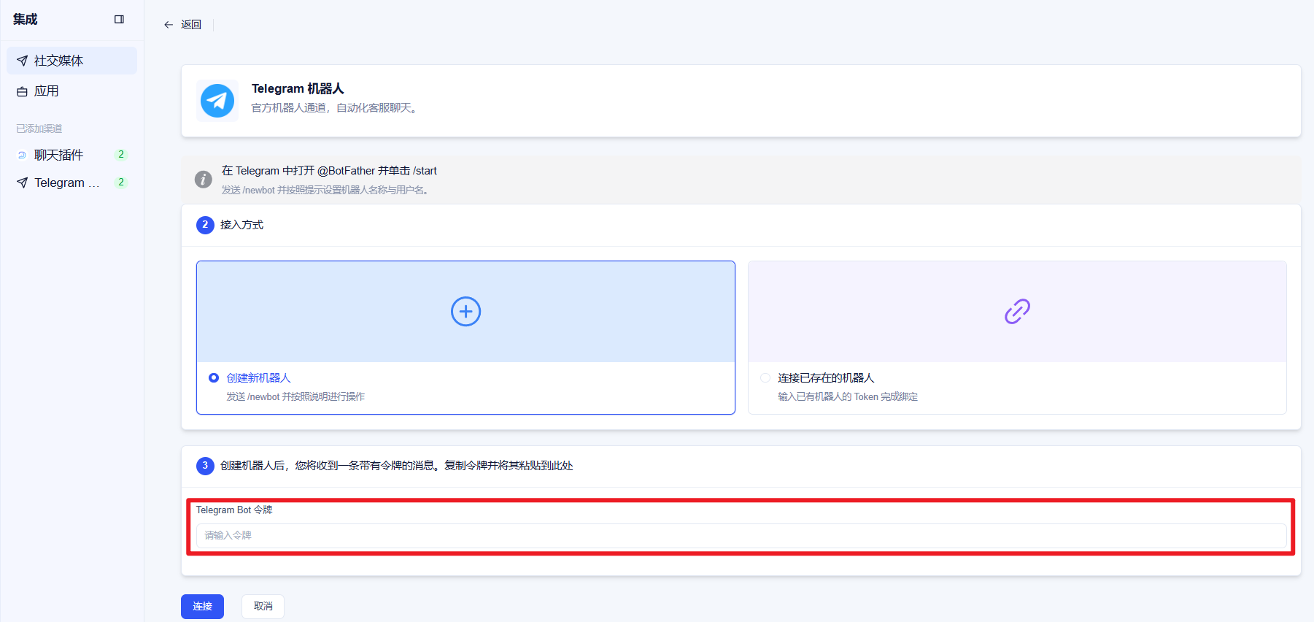Click the 聊天插件 chat bubble icon
The image size is (1314, 622).
coord(22,155)
